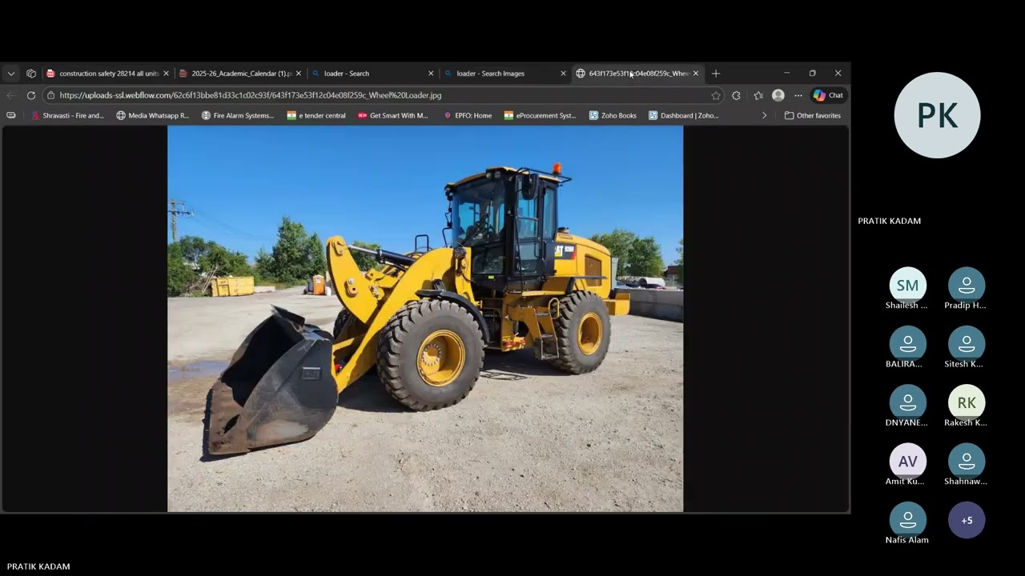Open Shravasti - Fire bookmark

point(67,115)
